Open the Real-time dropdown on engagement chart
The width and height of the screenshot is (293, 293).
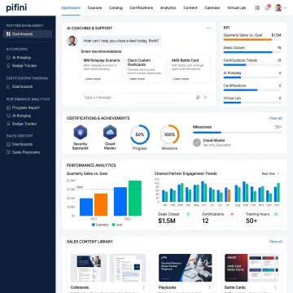pos(270,173)
